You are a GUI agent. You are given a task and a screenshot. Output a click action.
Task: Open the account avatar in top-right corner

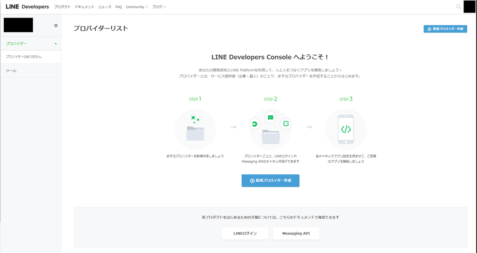tap(469, 7)
